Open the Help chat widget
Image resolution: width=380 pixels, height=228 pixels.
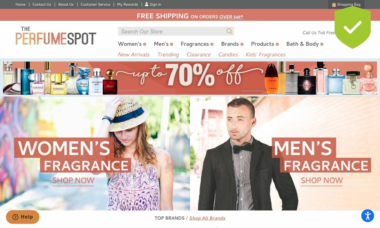tap(23, 217)
